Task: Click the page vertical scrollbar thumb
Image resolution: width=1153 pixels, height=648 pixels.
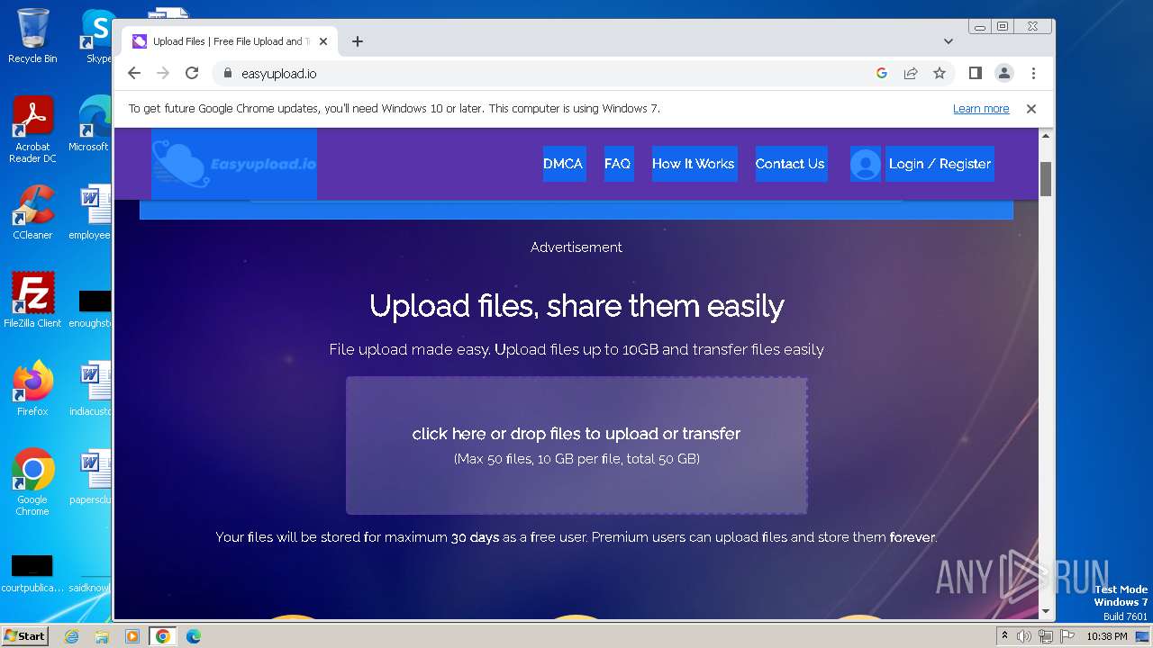Action: point(1046,179)
